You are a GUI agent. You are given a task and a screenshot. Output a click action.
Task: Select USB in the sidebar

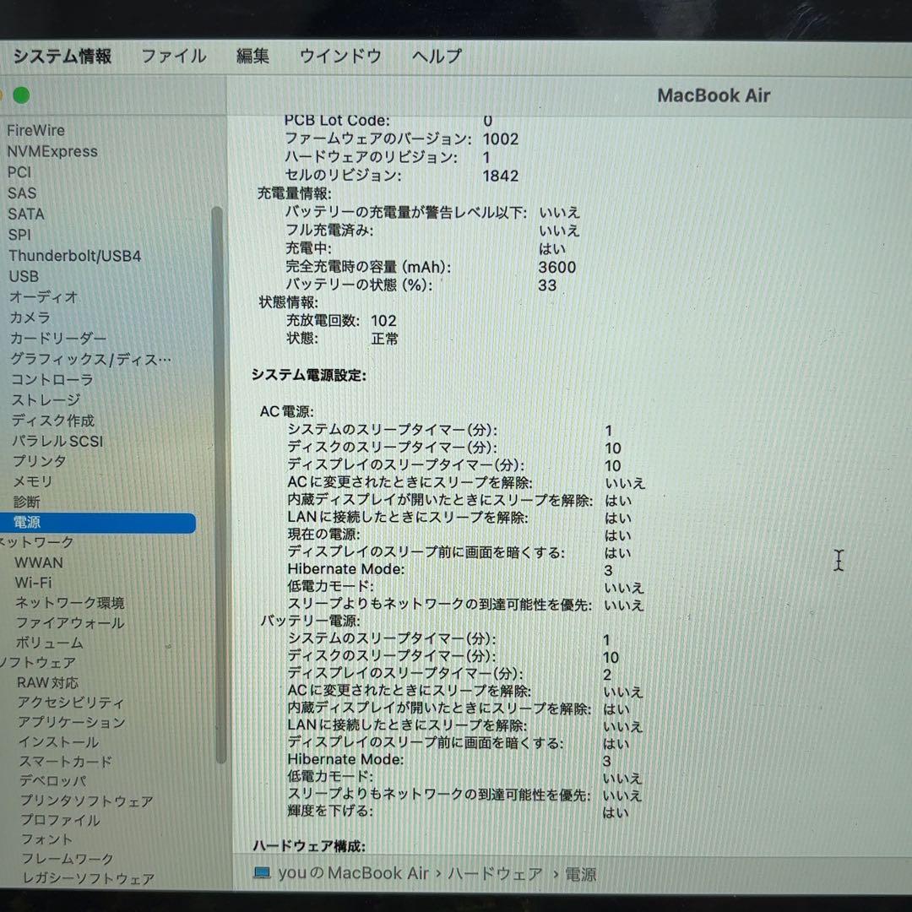[24, 276]
